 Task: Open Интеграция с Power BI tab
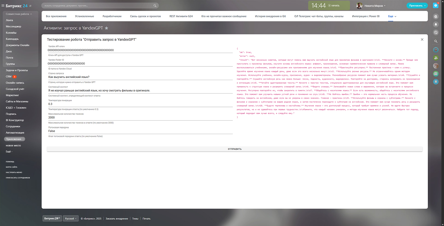pyautogui.click(x=366, y=16)
